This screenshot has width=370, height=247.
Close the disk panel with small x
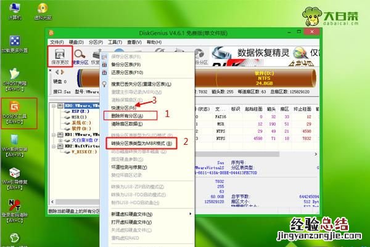pos(51,70)
